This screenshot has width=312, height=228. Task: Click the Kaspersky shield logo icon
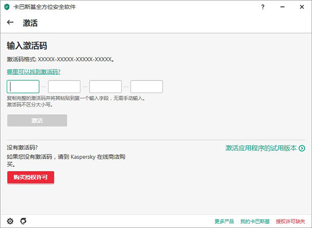coord(6,7)
